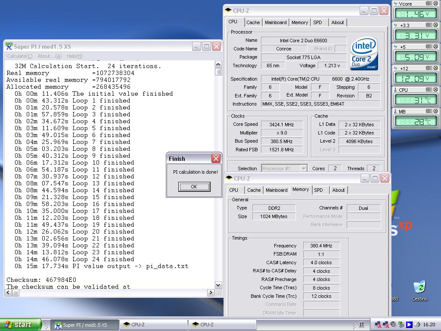Switch to Super PI / mod1.5 XS taskbar button
This screenshot has width=441, height=331.
pyautogui.click(x=84, y=325)
